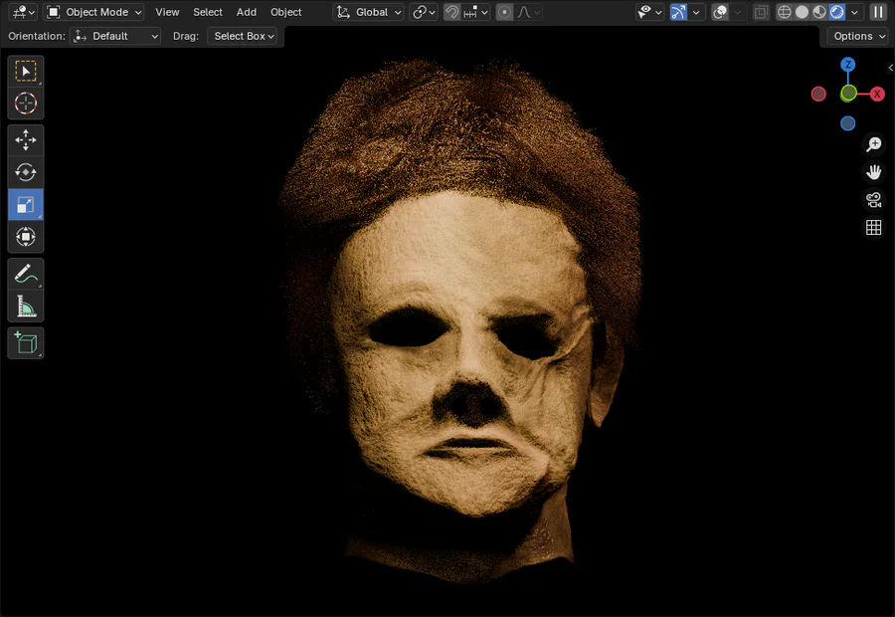The width and height of the screenshot is (895, 617).
Task: Select the Annotate pencil tool
Action: coord(25,275)
